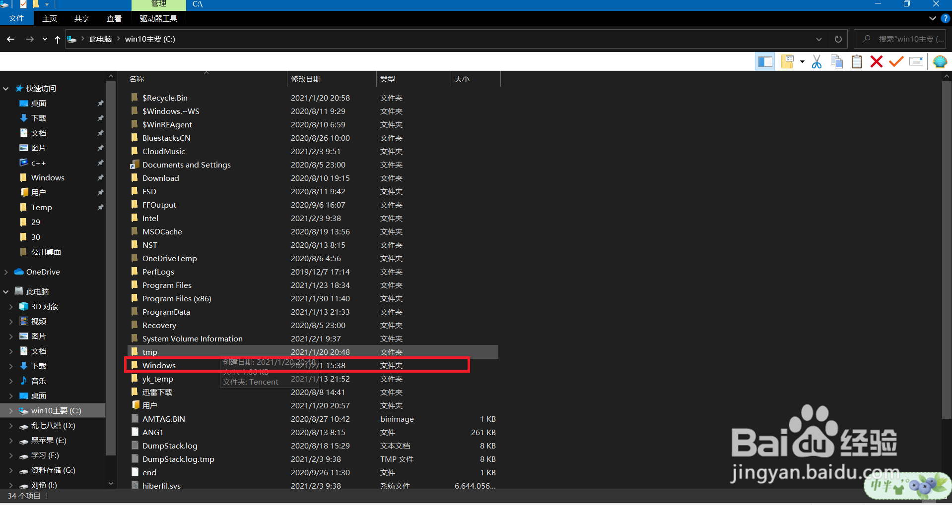The height and width of the screenshot is (505, 952).
Task: Open the 驱动器工具 ribbon tab
Action: (x=158, y=18)
